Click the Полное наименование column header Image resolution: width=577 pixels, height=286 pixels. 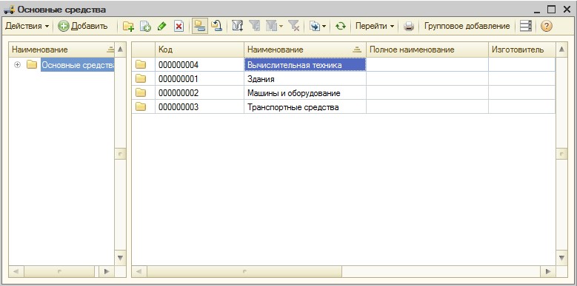[x=427, y=50]
